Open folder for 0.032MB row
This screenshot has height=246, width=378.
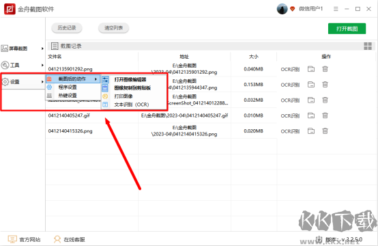tap(311, 100)
